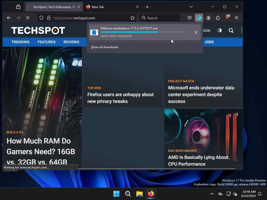Screen dimensions: 267x200
Task: View site security padlock info
Action: [49, 18]
